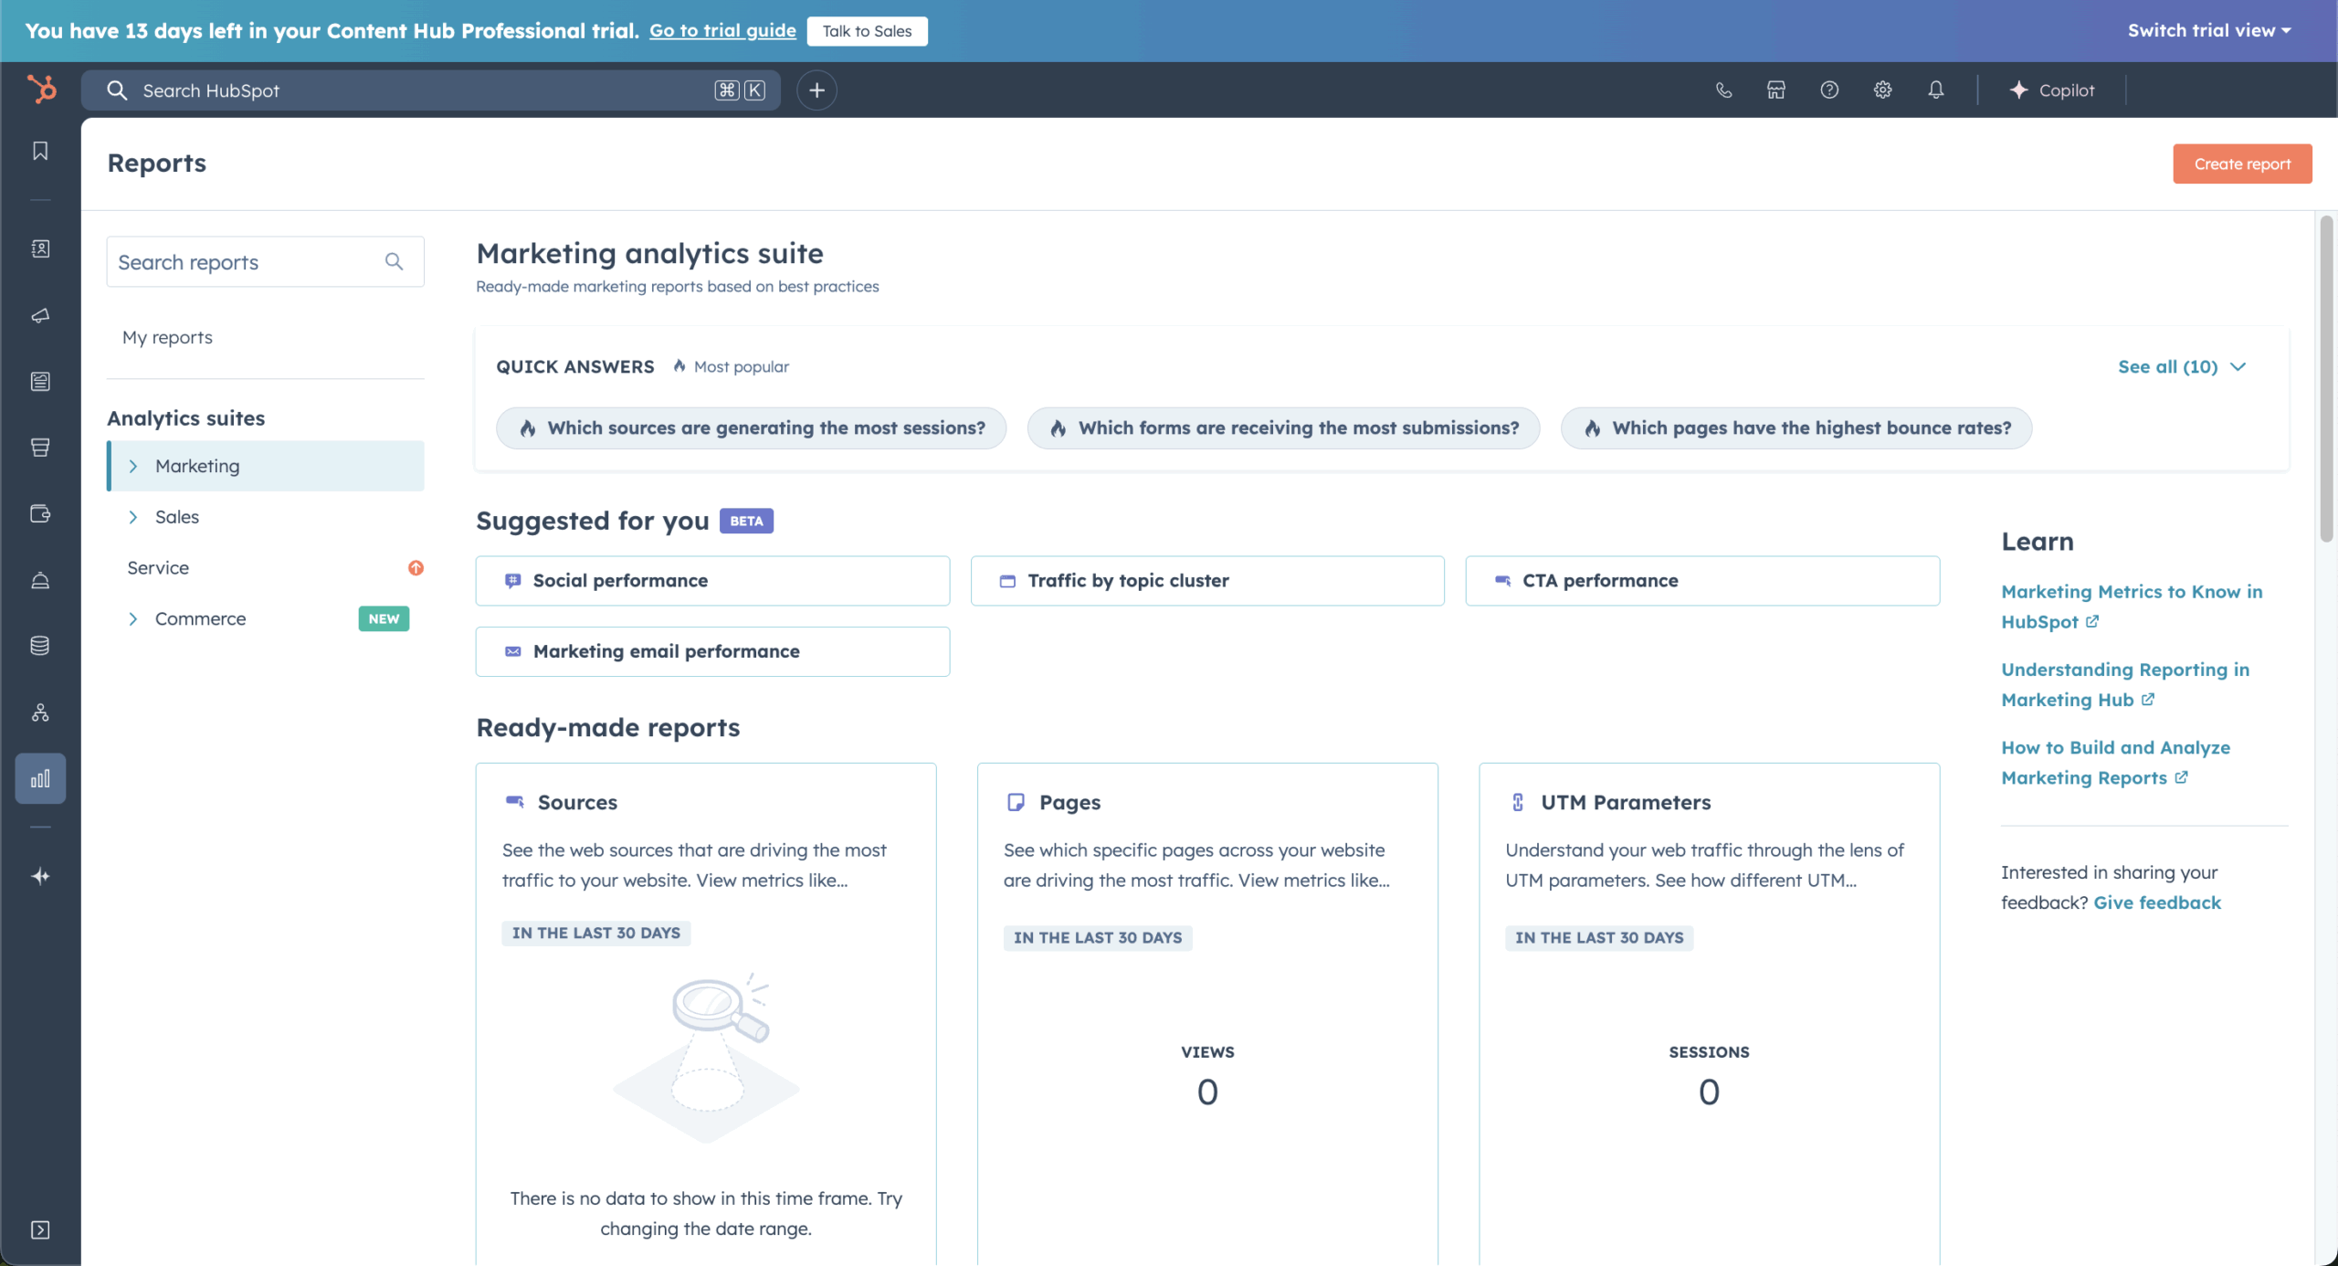Open the UTM Parameters report title
This screenshot has height=1266, width=2338.
(1626, 802)
